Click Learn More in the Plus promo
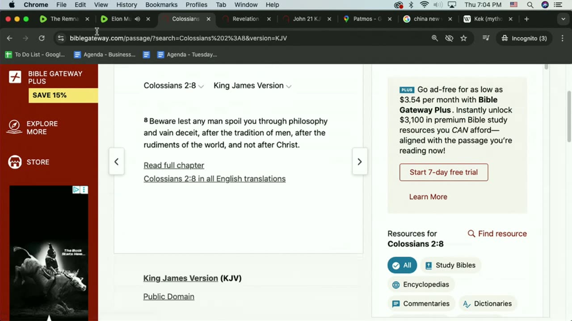 [x=428, y=197]
